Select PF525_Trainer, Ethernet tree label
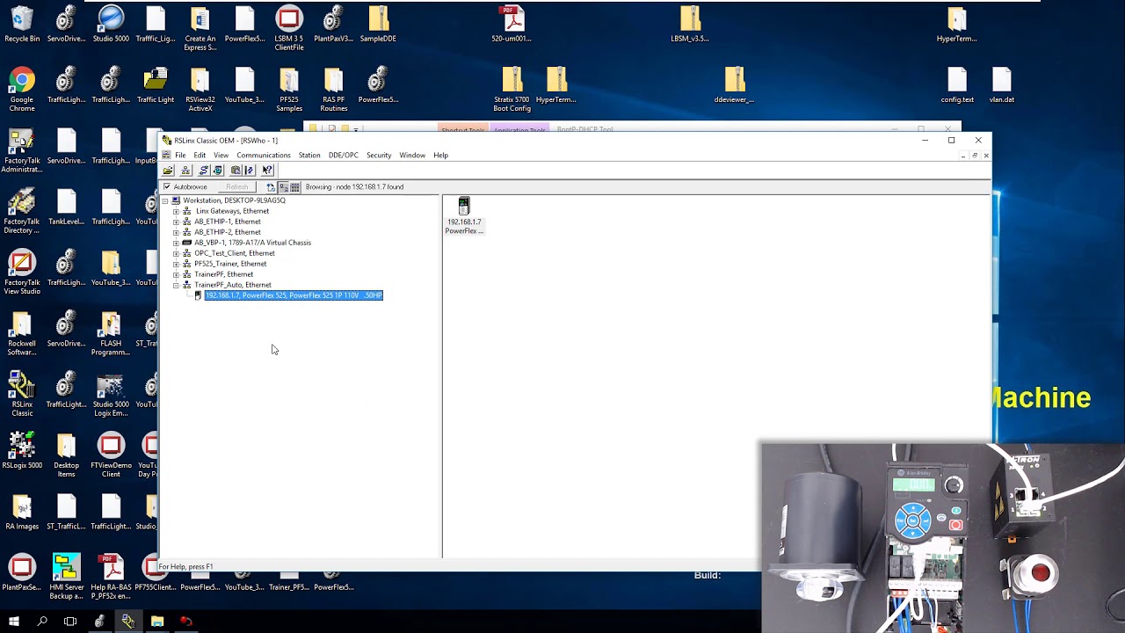 coord(230,264)
